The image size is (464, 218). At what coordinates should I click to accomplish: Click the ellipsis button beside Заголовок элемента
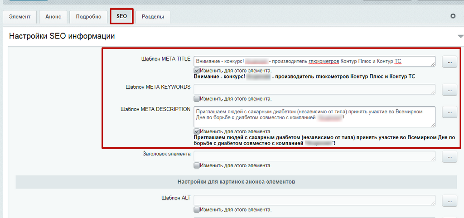coord(450,157)
